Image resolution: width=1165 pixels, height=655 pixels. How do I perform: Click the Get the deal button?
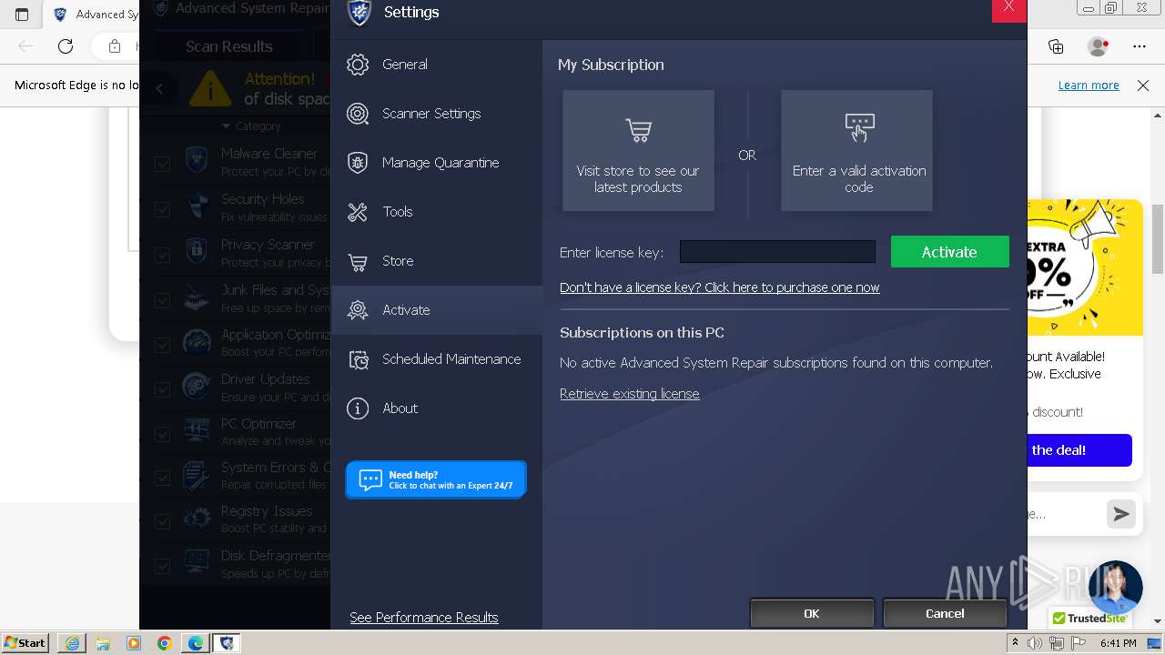click(x=1079, y=450)
